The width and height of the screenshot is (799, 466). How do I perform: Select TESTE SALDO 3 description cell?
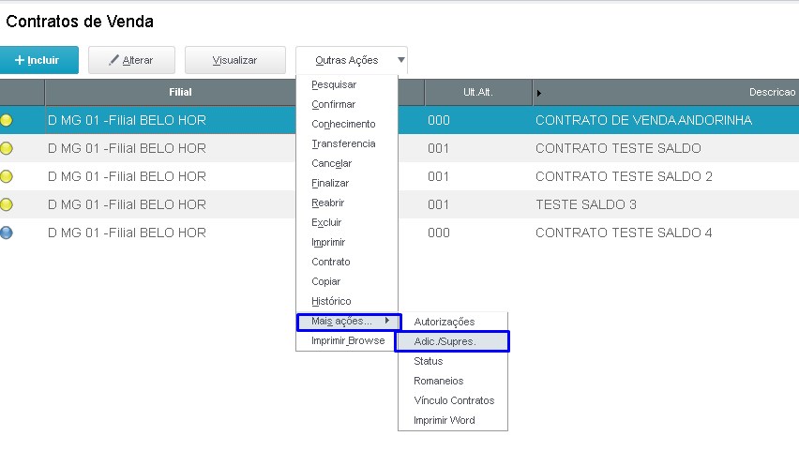586,204
